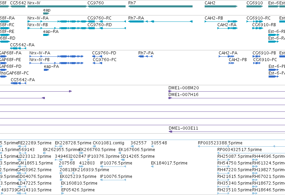Select the EK228728.5prime EST label
This screenshot has width=285, height=195.
point(73,143)
